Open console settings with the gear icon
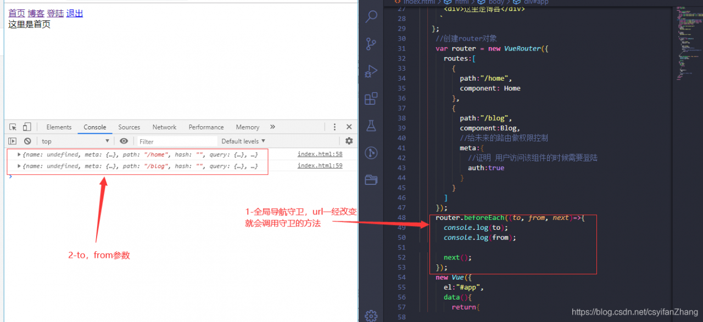Screen dimensions: 703x322 pos(349,141)
